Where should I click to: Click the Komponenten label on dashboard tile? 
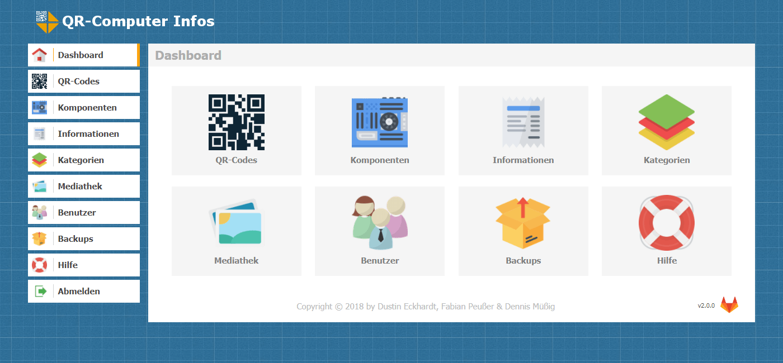pyautogui.click(x=380, y=160)
